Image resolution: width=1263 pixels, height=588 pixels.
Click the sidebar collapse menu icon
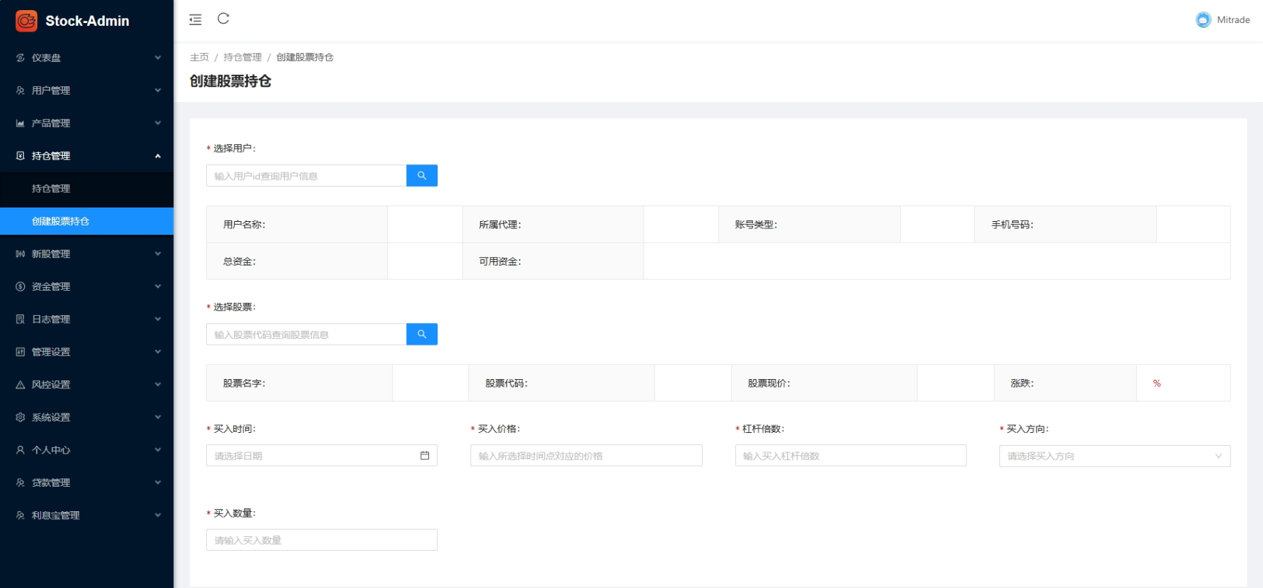pyautogui.click(x=195, y=19)
